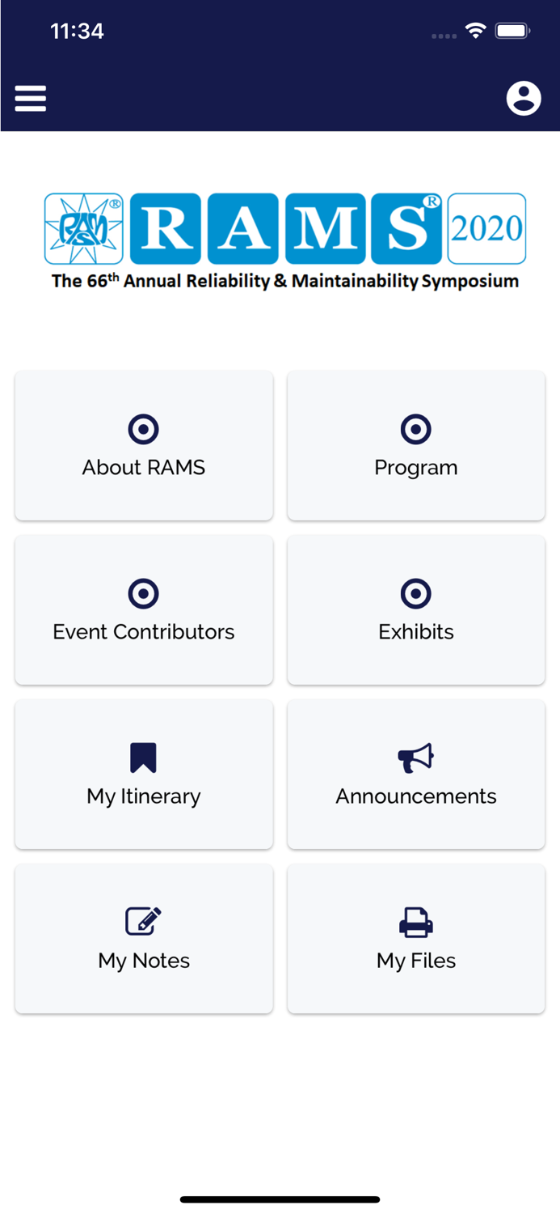Tap the My Notes pencil icon
Image resolution: width=560 pixels, height=1214 pixels.
[x=144, y=921]
